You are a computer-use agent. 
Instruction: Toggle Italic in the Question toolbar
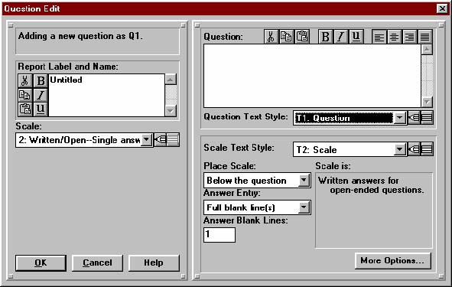point(341,37)
